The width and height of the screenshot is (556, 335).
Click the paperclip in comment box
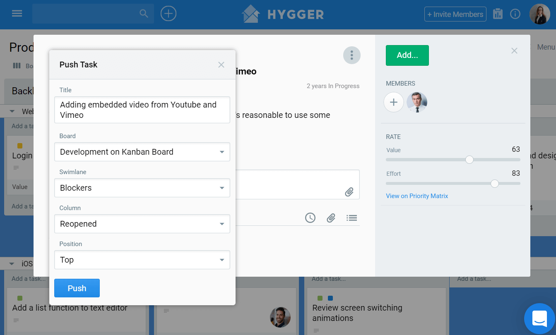(349, 191)
